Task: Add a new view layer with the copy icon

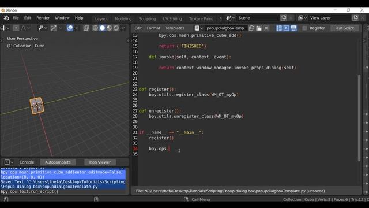Action: pyautogui.click(x=355, y=18)
